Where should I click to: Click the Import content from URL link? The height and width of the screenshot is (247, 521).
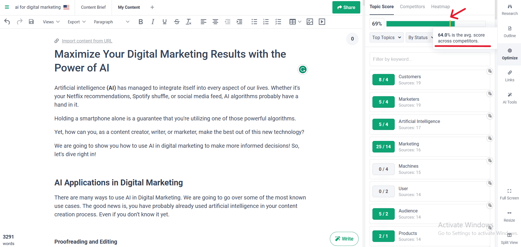coord(87,41)
